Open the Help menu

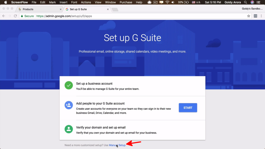[x=139, y=2]
